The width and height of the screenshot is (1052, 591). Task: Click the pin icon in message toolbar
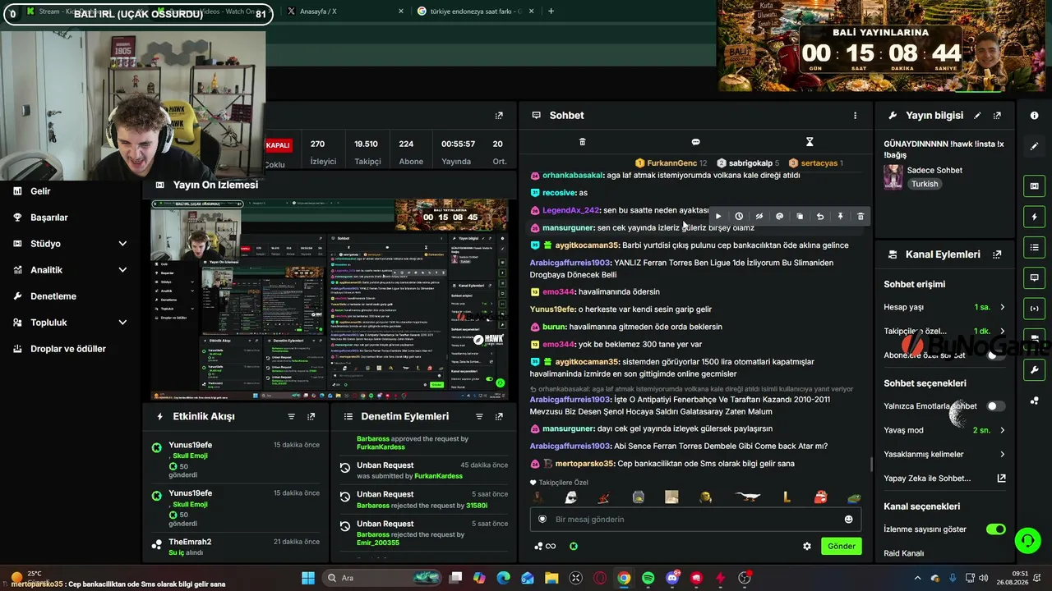point(840,217)
